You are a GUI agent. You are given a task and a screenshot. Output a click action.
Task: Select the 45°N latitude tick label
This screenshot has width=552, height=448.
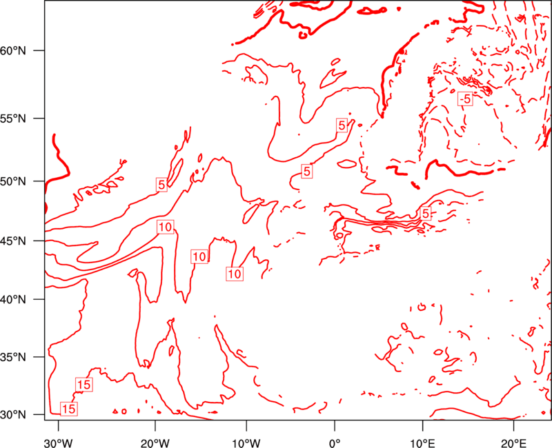pyautogui.click(x=13, y=241)
